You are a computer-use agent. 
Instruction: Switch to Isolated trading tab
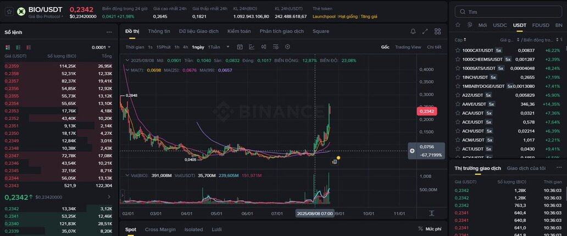coord(193,229)
